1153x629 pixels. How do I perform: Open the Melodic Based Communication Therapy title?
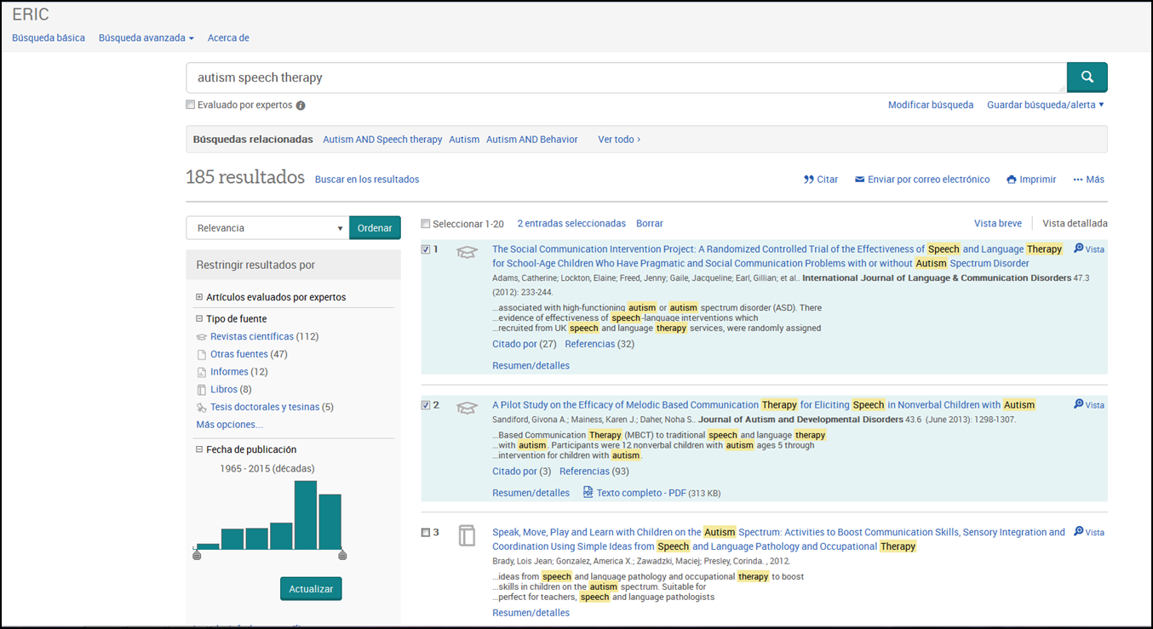click(764, 405)
